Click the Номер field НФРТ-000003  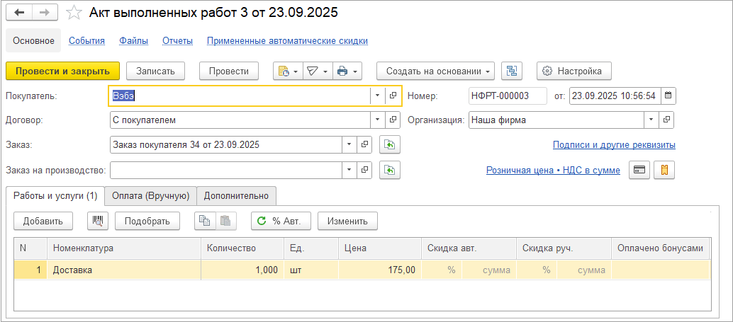(508, 96)
